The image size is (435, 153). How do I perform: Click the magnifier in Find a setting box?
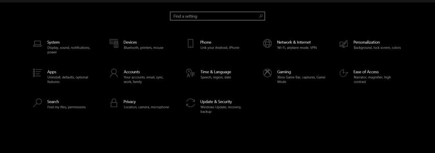click(x=261, y=16)
